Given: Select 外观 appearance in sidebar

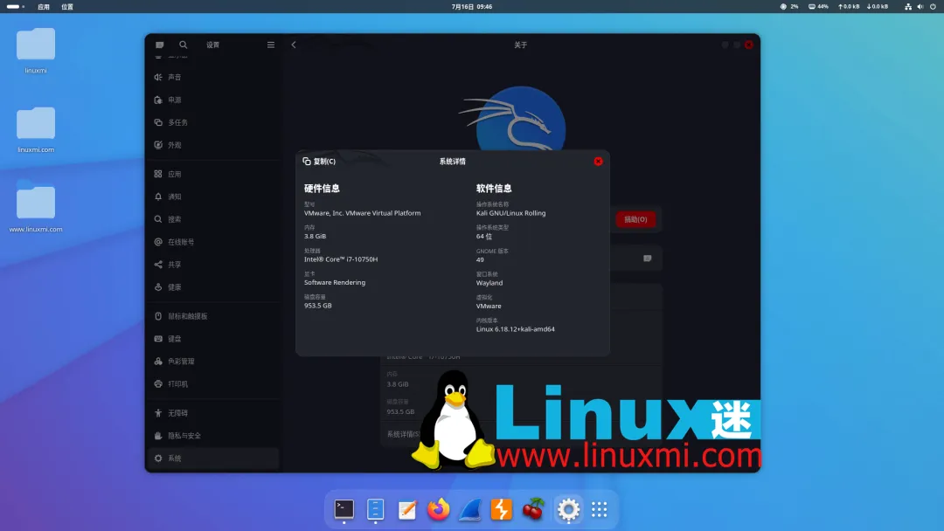Looking at the screenshot, I should (x=213, y=145).
